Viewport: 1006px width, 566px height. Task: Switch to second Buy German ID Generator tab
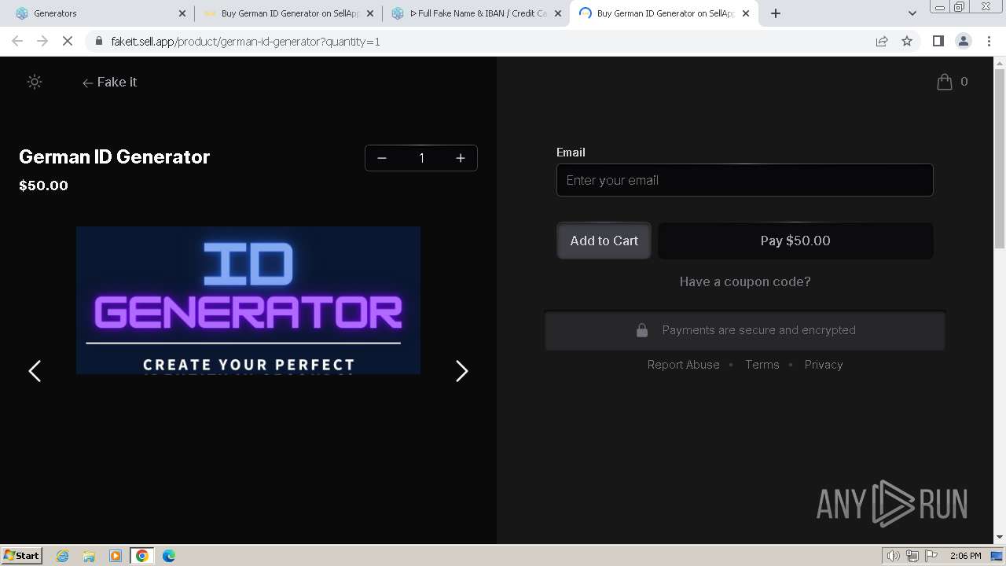665,13
